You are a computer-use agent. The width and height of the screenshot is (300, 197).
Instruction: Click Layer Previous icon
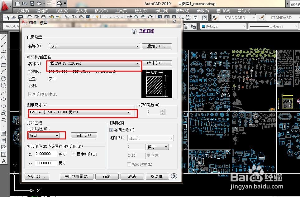click(x=186, y=26)
